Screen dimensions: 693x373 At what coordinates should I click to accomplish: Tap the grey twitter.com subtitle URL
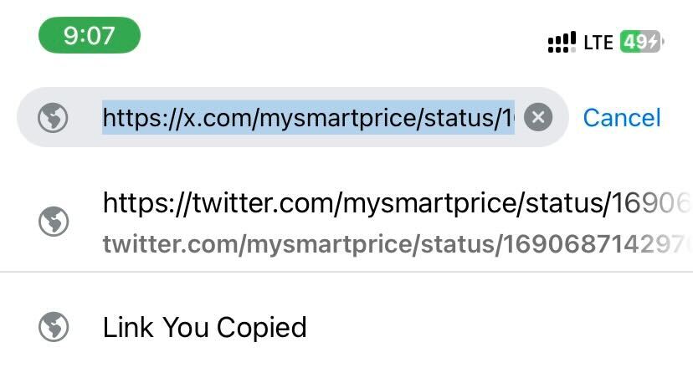[x=396, y=244]
